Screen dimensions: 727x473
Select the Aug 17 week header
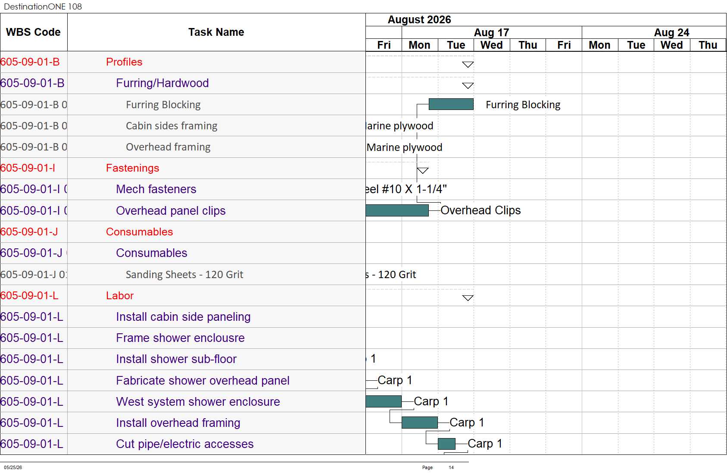(x=491, y=32)
